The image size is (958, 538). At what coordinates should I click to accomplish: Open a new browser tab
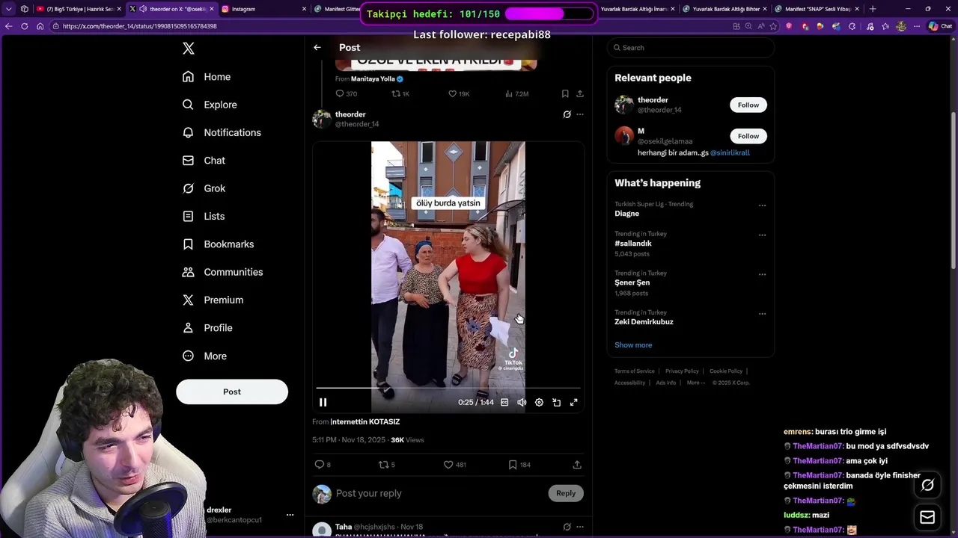tap(873, 9)
